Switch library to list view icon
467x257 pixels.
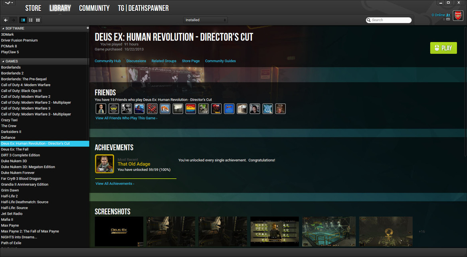(x=30, y=20)
